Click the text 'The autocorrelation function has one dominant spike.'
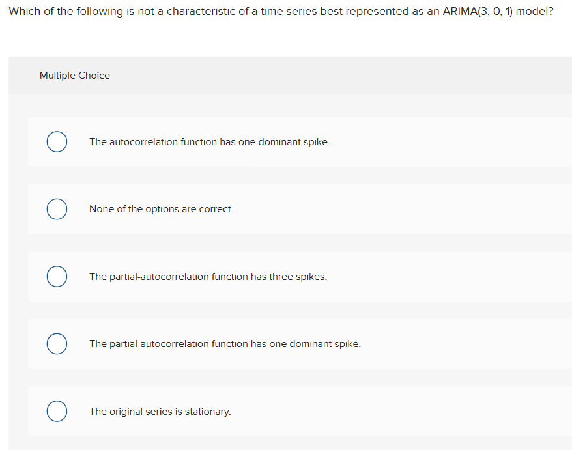The height and width of the screenshot is (450, 572). pyautogui.click(x=210, y=142)
